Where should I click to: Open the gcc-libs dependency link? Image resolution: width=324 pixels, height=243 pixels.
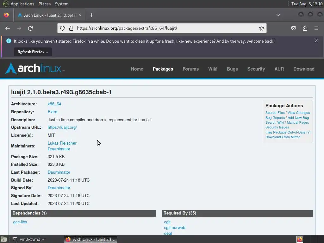[20, 222]
